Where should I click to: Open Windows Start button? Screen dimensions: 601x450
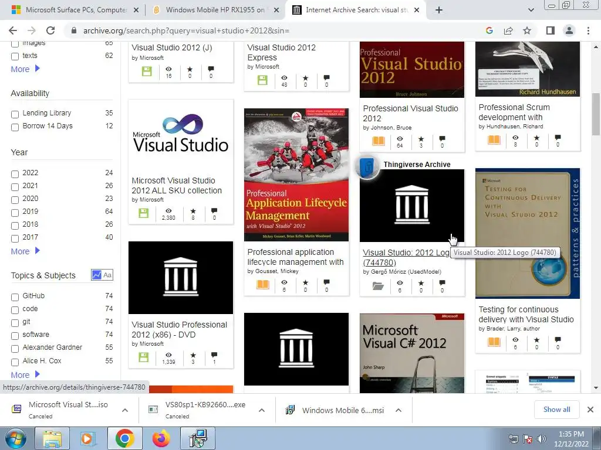(x=15, y=439)
